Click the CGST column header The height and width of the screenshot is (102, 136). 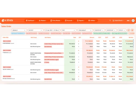pyautogui.click(x=100, y=38)
